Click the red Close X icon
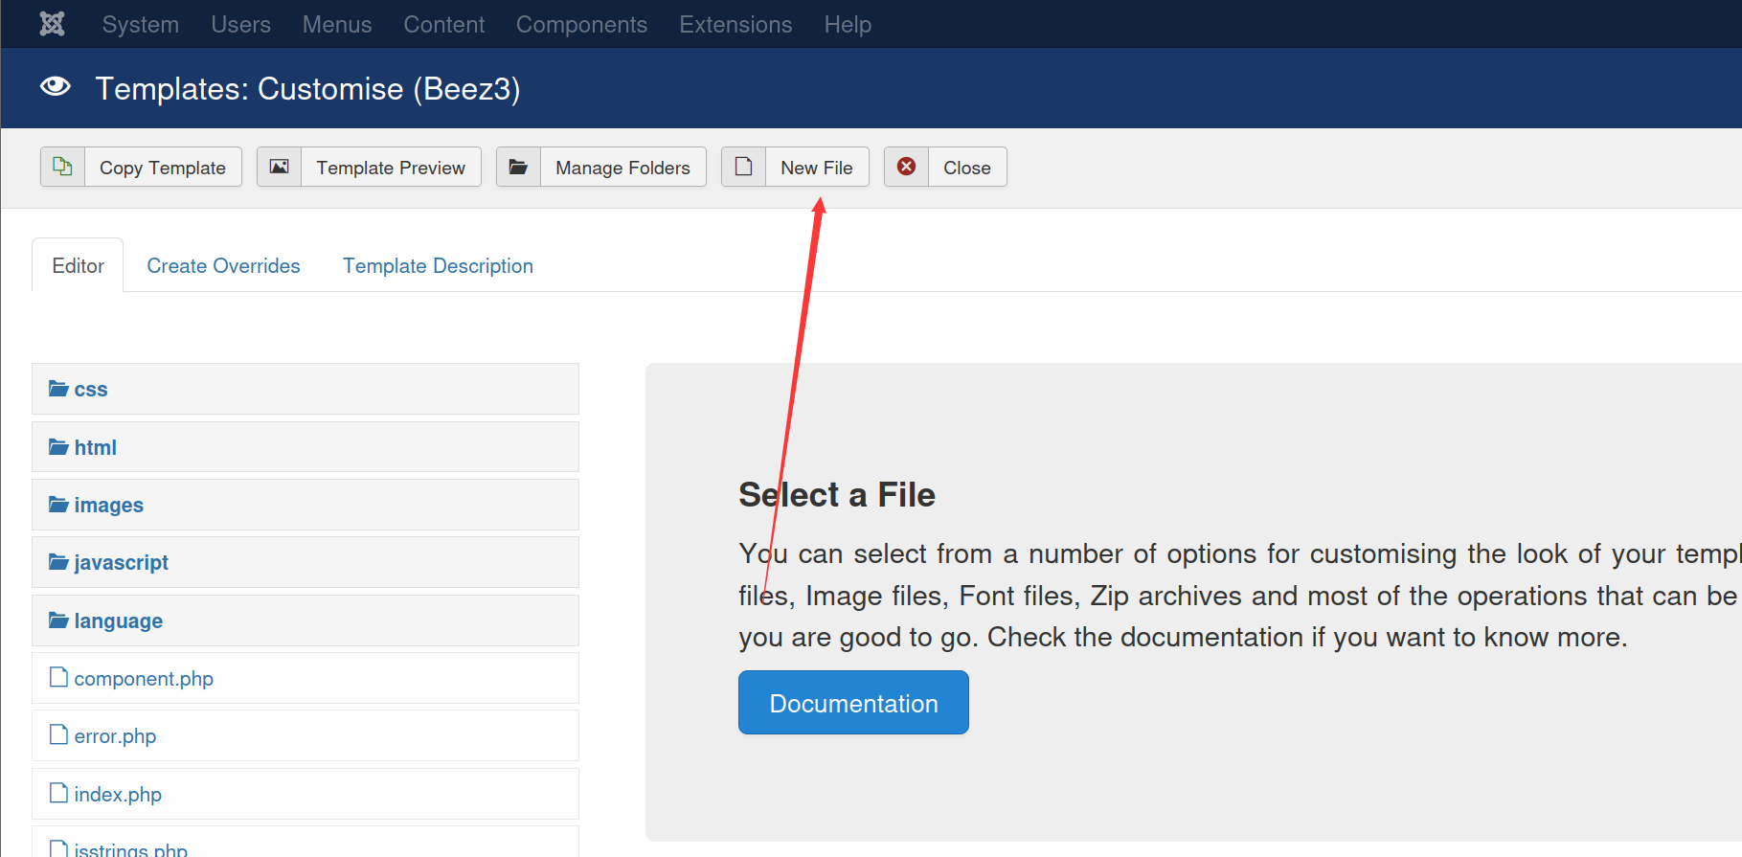Viewport: 1742px width, 857px height. (x=906, y=167)
